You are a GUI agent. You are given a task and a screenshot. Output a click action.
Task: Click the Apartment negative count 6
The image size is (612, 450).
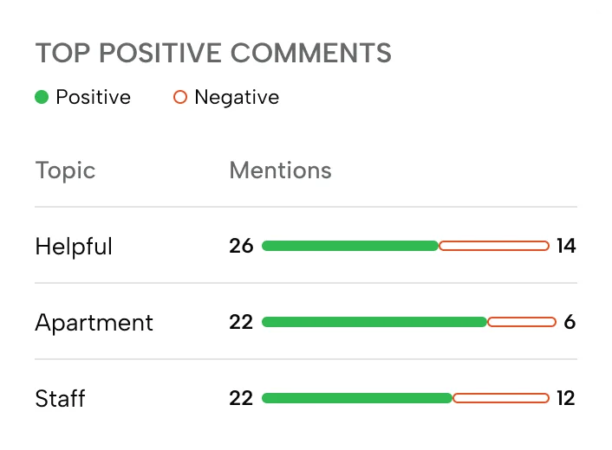570,322
